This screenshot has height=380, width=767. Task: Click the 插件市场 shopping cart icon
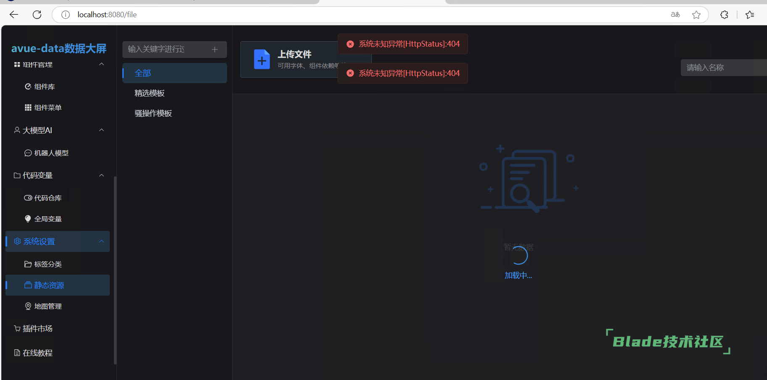click(x=17, y=328)
